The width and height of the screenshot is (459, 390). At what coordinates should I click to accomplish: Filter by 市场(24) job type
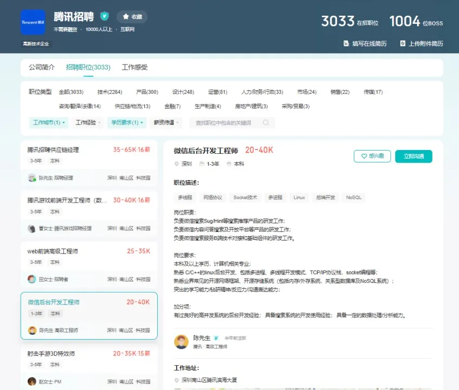[x=307, y=92]
